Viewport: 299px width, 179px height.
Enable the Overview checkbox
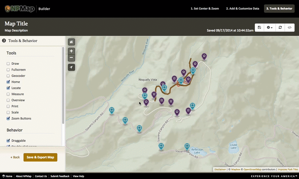coord(8,100)
